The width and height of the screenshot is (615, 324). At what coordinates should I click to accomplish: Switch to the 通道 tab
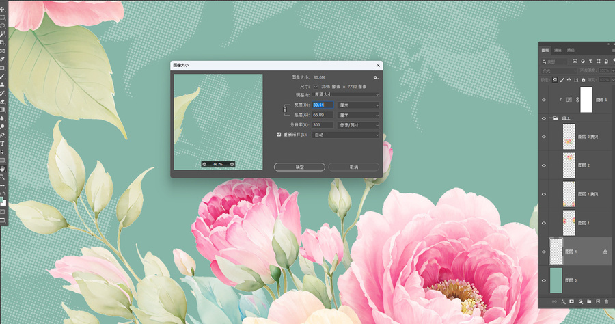tap(558, 50)
